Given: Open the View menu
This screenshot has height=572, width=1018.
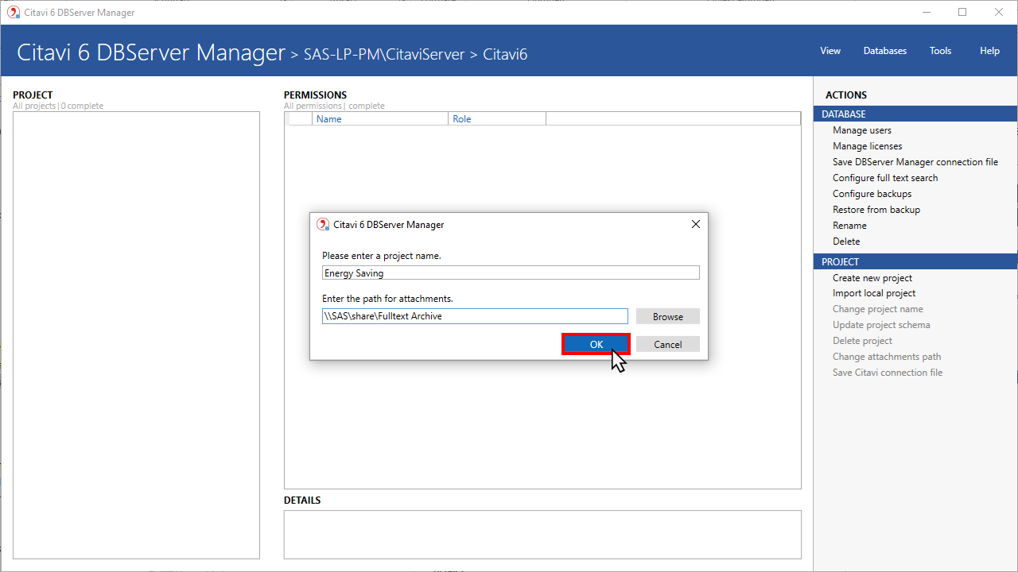Looking at the screenshot, I should [830, 51].
